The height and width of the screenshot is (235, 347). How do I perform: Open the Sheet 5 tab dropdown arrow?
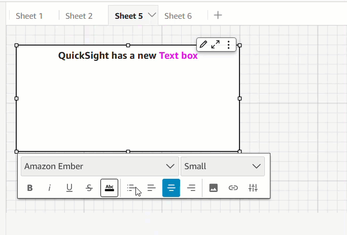152,15
